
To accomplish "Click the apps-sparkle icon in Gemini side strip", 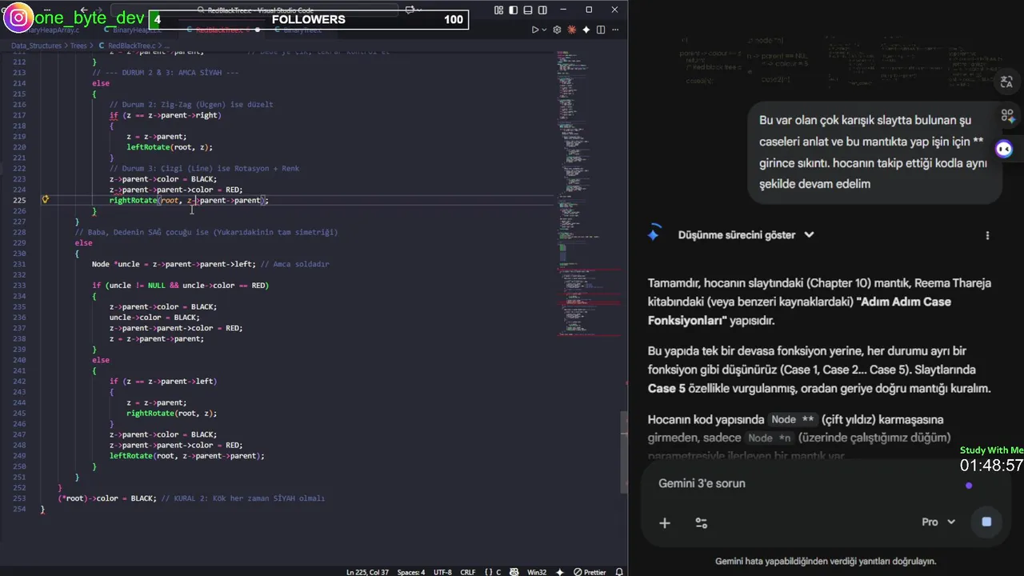I will [1007, 115].
